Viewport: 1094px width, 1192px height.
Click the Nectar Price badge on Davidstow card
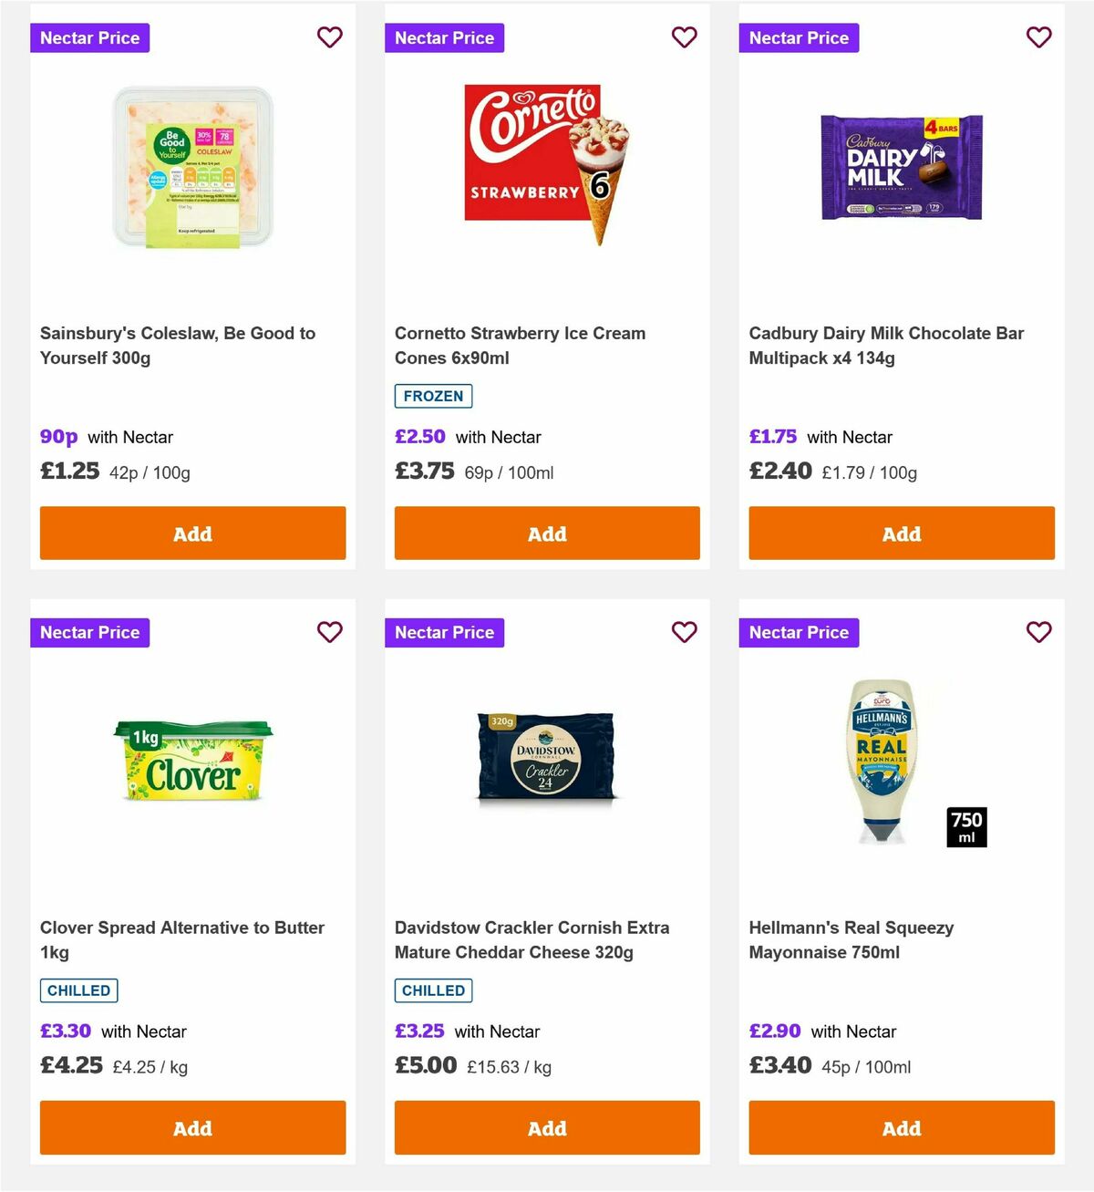pyautogui.click(x=444, y=632)
